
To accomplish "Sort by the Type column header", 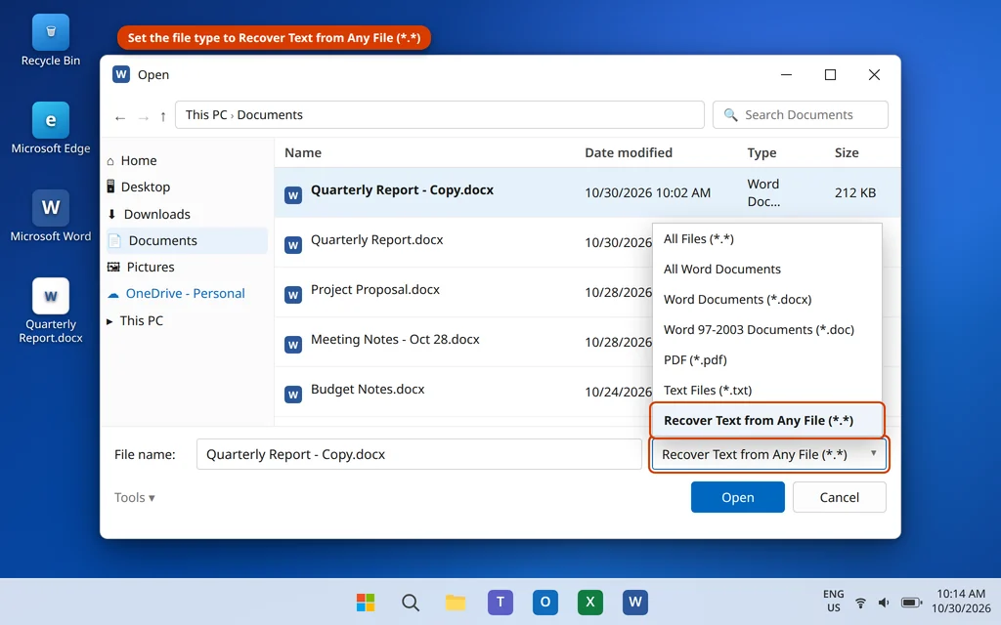I will pos(762,153).
